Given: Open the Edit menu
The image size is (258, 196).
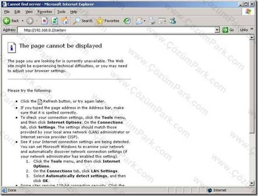Looking at the screenshot, I should pyautogui.click(x=17, y=12).
